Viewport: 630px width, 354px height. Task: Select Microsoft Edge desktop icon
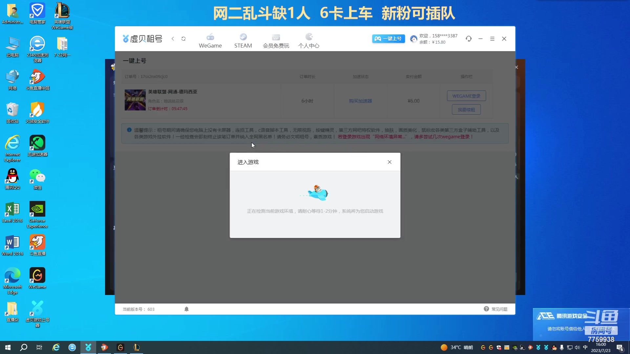coord(12,281)
